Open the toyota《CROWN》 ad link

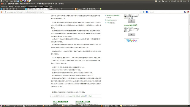[x=131, y=25]
